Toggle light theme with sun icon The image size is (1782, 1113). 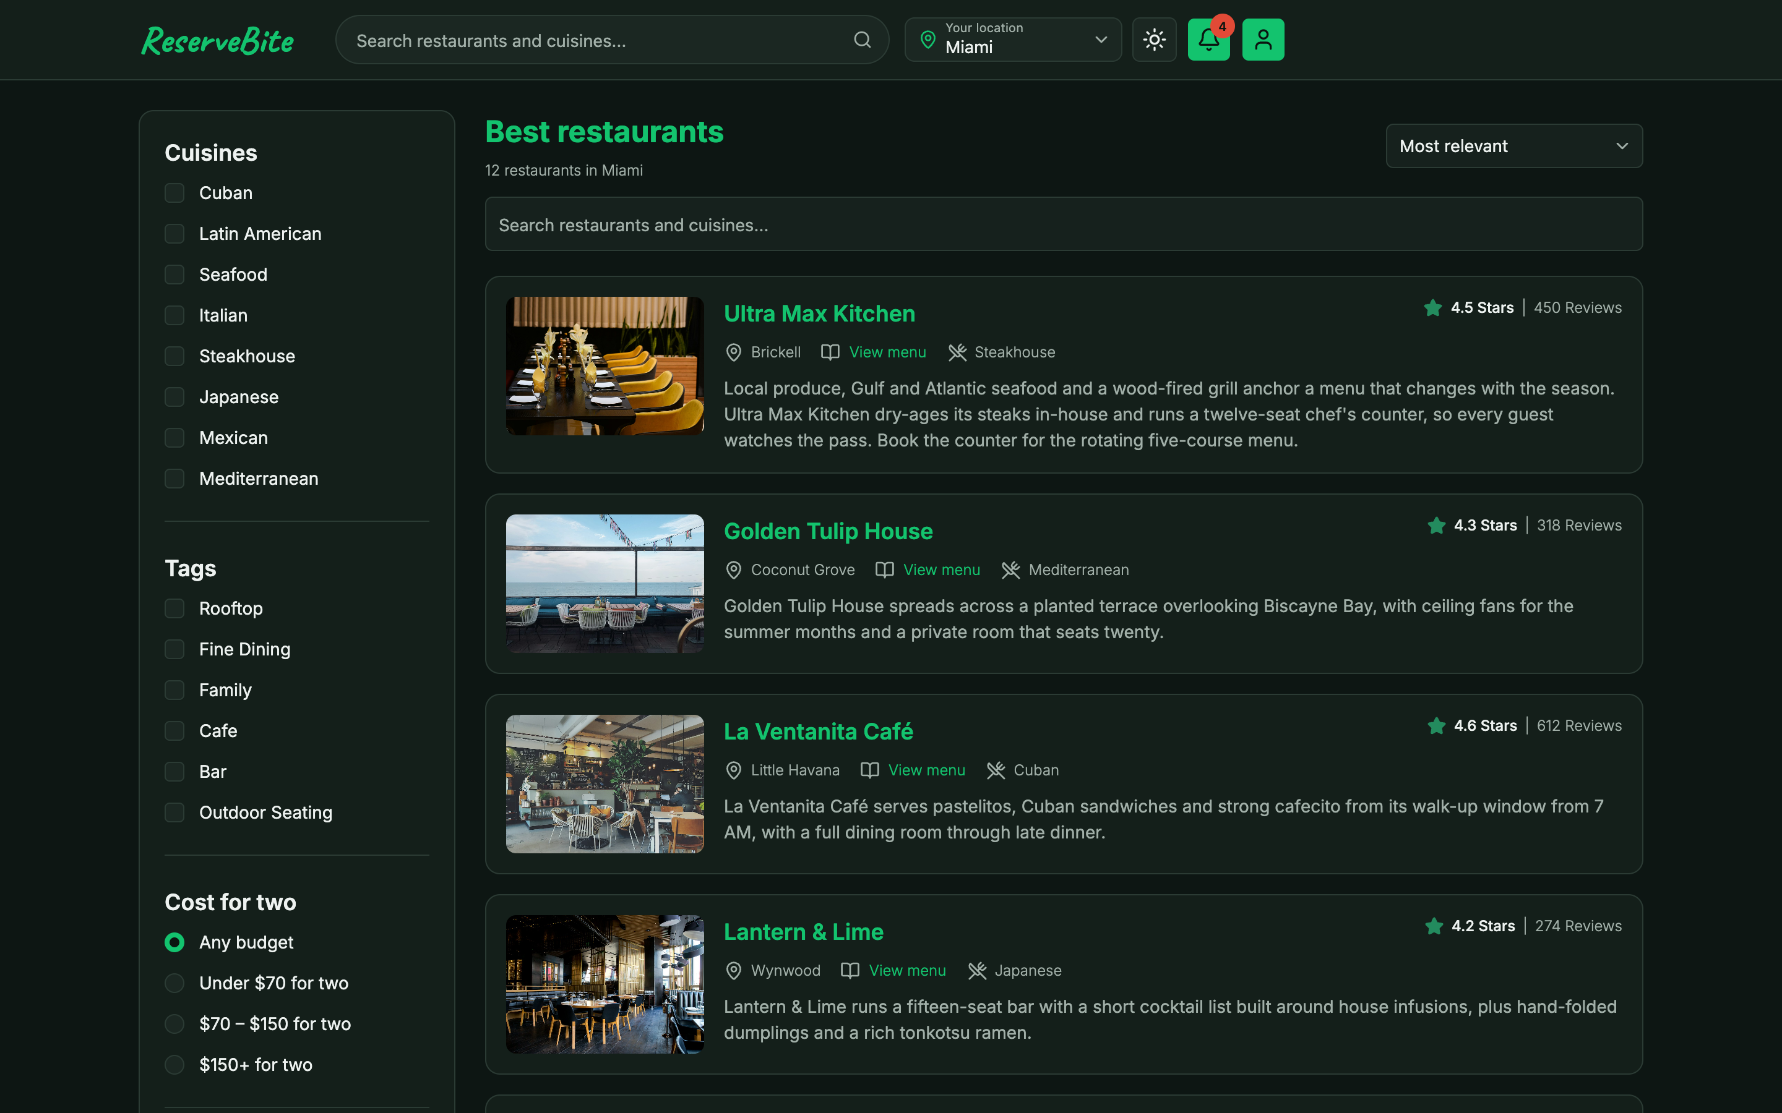click(x=1154, y=40)
